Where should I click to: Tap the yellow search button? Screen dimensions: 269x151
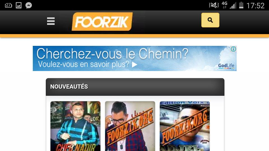click(210, 20)
